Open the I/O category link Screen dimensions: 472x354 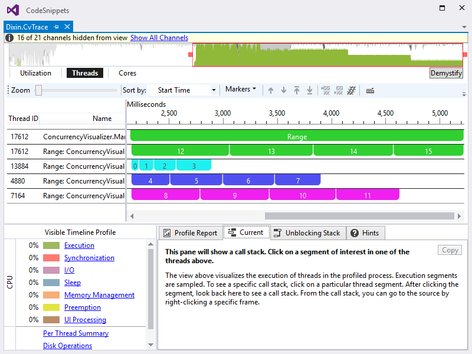pos(69,270)
